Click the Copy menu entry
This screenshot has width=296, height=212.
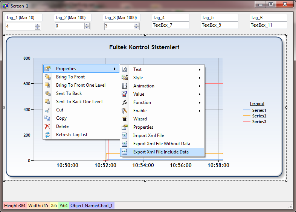pos(61,118)
